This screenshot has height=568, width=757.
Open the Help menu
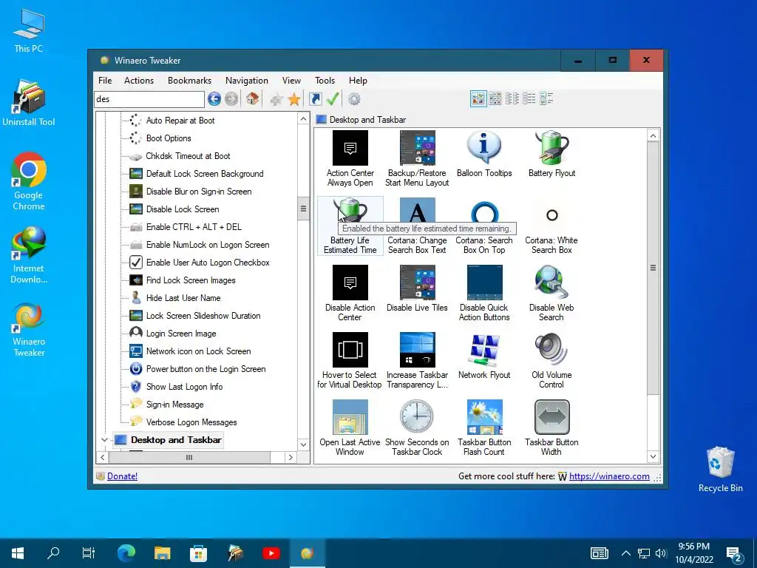pos(358,80)
